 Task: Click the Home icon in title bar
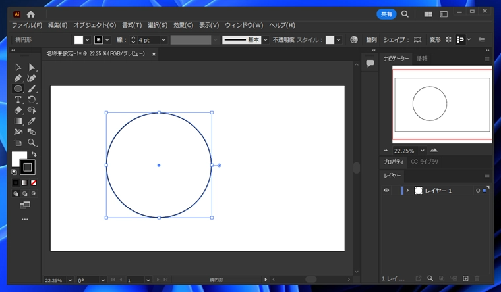31,14
